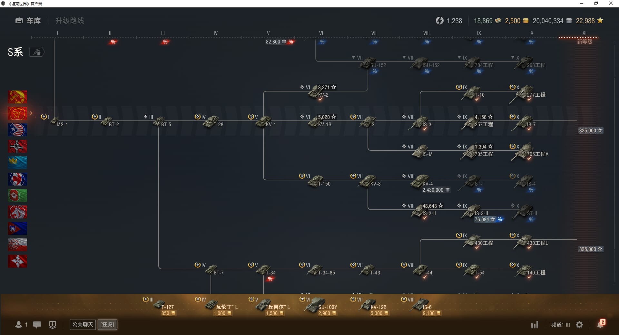The width and height of the screenshot is (619, 335).
Task: Click the KV-2 tank node
Action: pyautogui.click(x=317, y=93)
